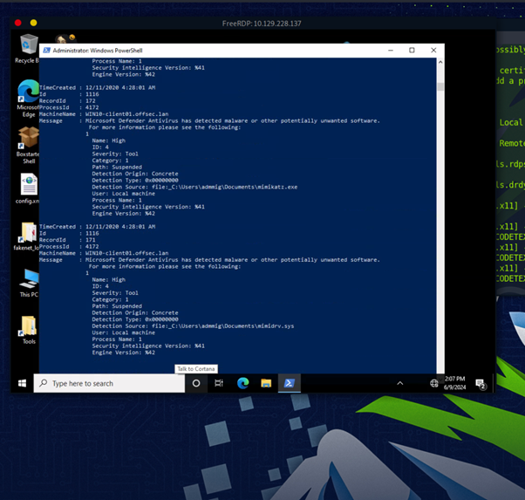Click the FreeRDP: 10.129.228.137 title text

point(262,24)
